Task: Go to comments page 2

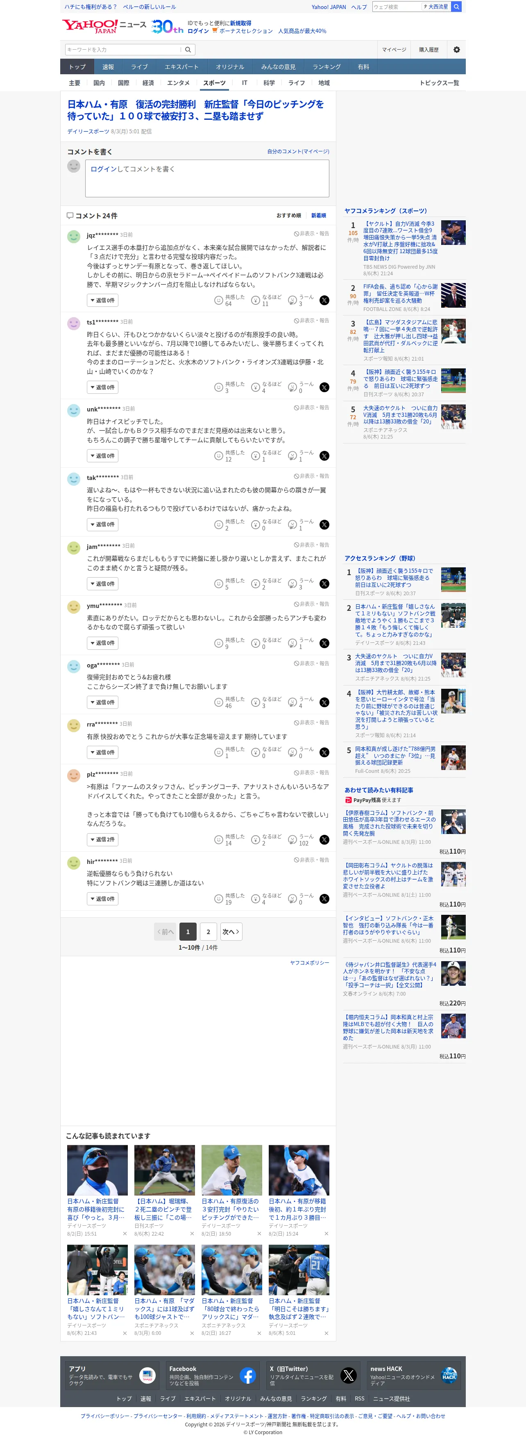Action: click(208, 932)
